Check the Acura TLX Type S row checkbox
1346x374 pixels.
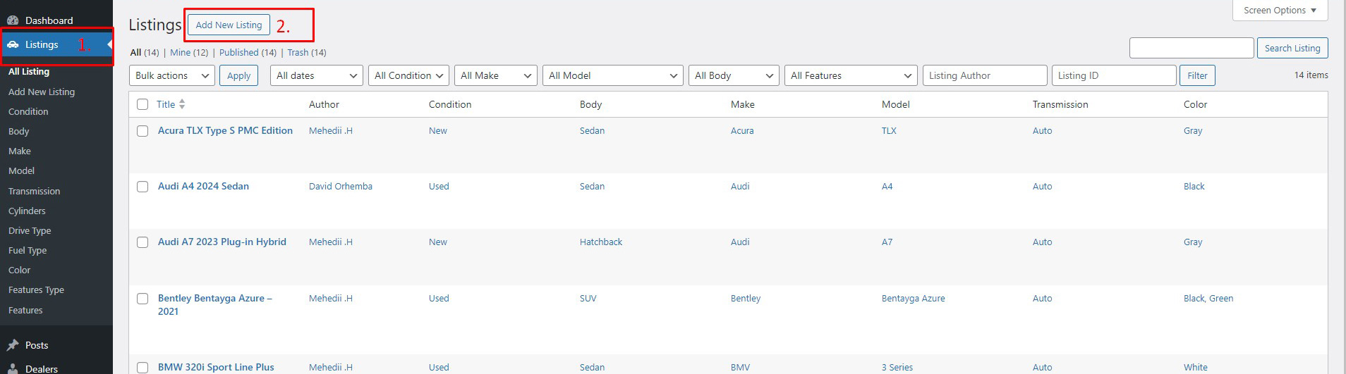(143, 131)
